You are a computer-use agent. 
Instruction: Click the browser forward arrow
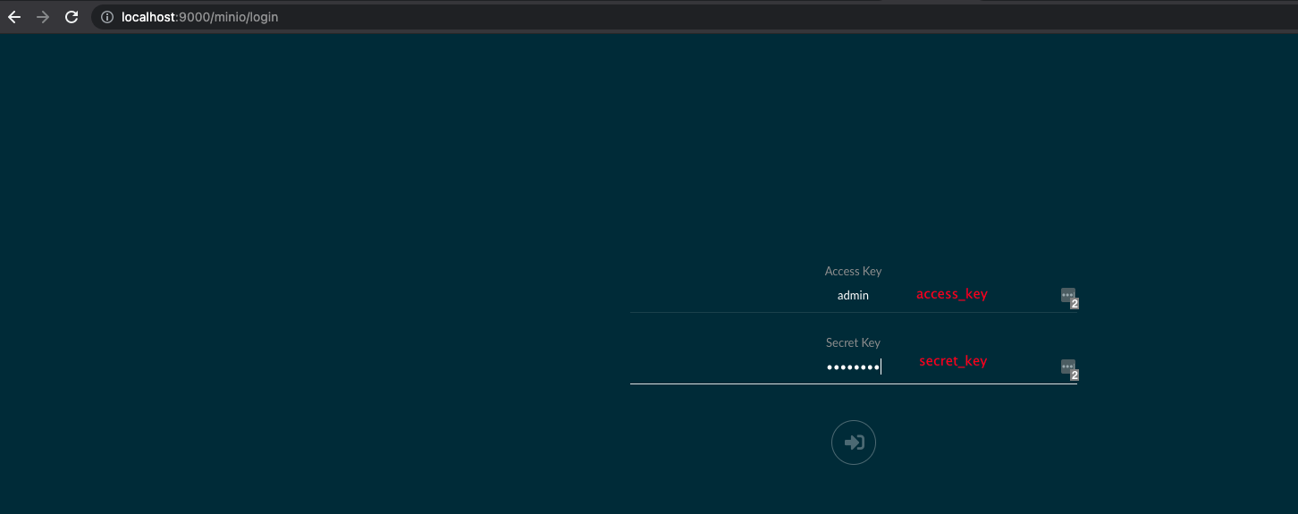pyautogui.click(x=42, y=17)
